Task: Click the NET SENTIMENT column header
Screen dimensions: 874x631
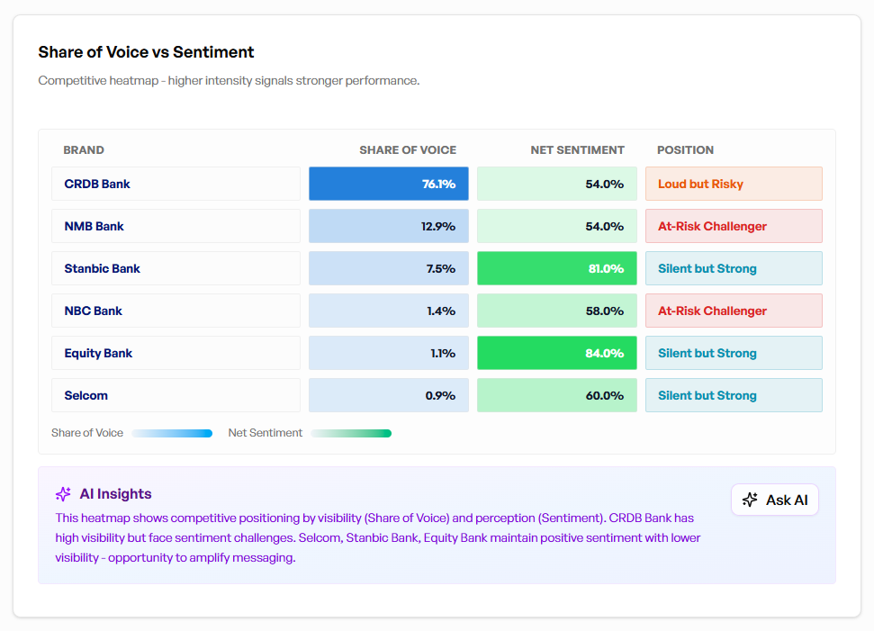Action: pyautogui.click(x=577, y=150)
